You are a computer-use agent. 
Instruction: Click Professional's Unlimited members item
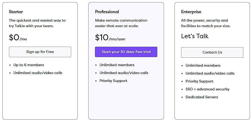point(117,65)
